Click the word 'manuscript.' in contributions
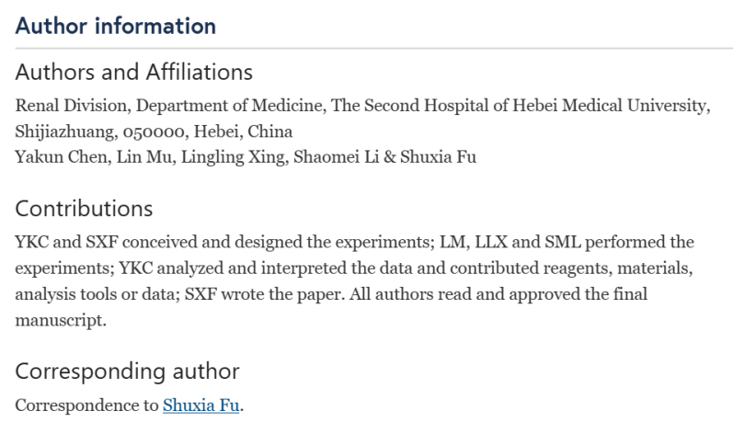733x434 pixels. (x=61, y=321)
